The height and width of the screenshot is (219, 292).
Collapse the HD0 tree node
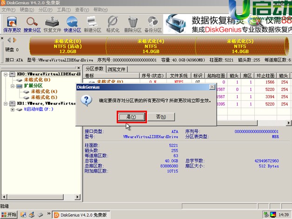6,74
